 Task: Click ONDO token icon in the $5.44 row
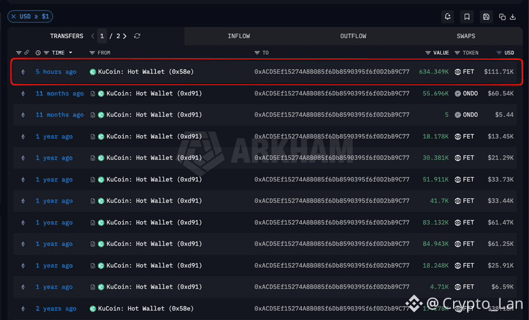pos(458,115)
